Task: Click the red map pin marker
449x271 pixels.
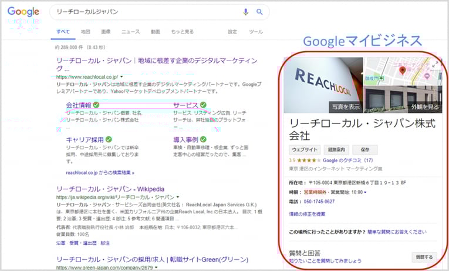Action: [402, 70]
